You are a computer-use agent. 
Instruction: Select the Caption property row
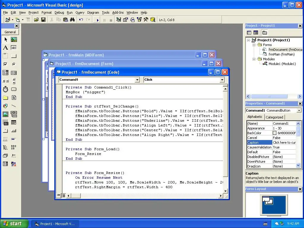click(271, 142)
